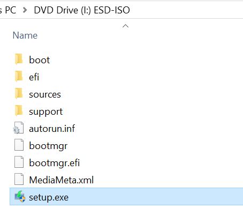243x223 pixels.
Task: Select the MediaMeta.xml file icon
Action: pos(19,179)
